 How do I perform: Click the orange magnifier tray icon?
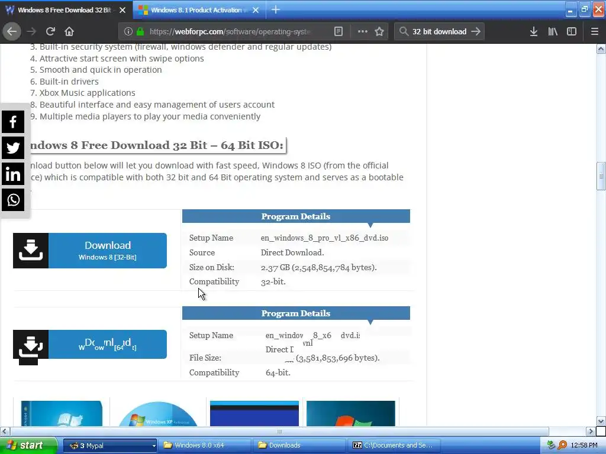563,445
